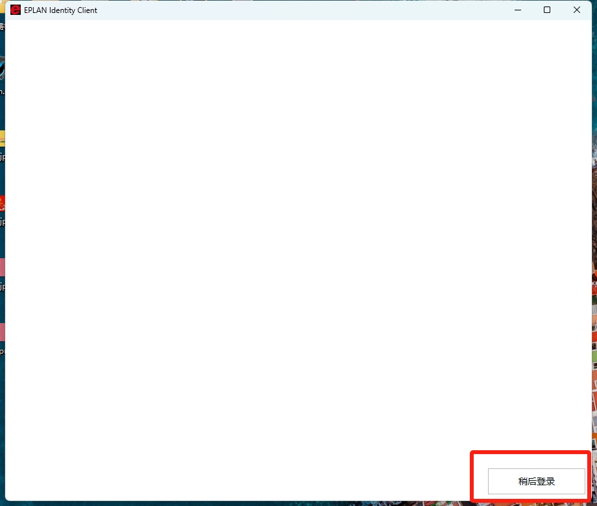Close the EPLAN Identity Client window

click(x=576, y=10)
